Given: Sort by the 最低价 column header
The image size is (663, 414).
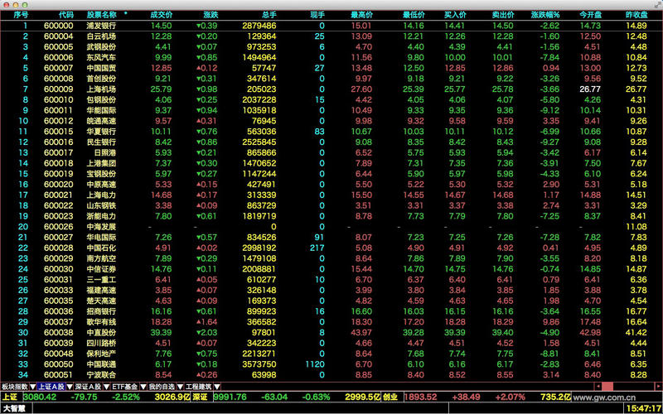Looking at the screenshot, I should [x=414, y=15].
